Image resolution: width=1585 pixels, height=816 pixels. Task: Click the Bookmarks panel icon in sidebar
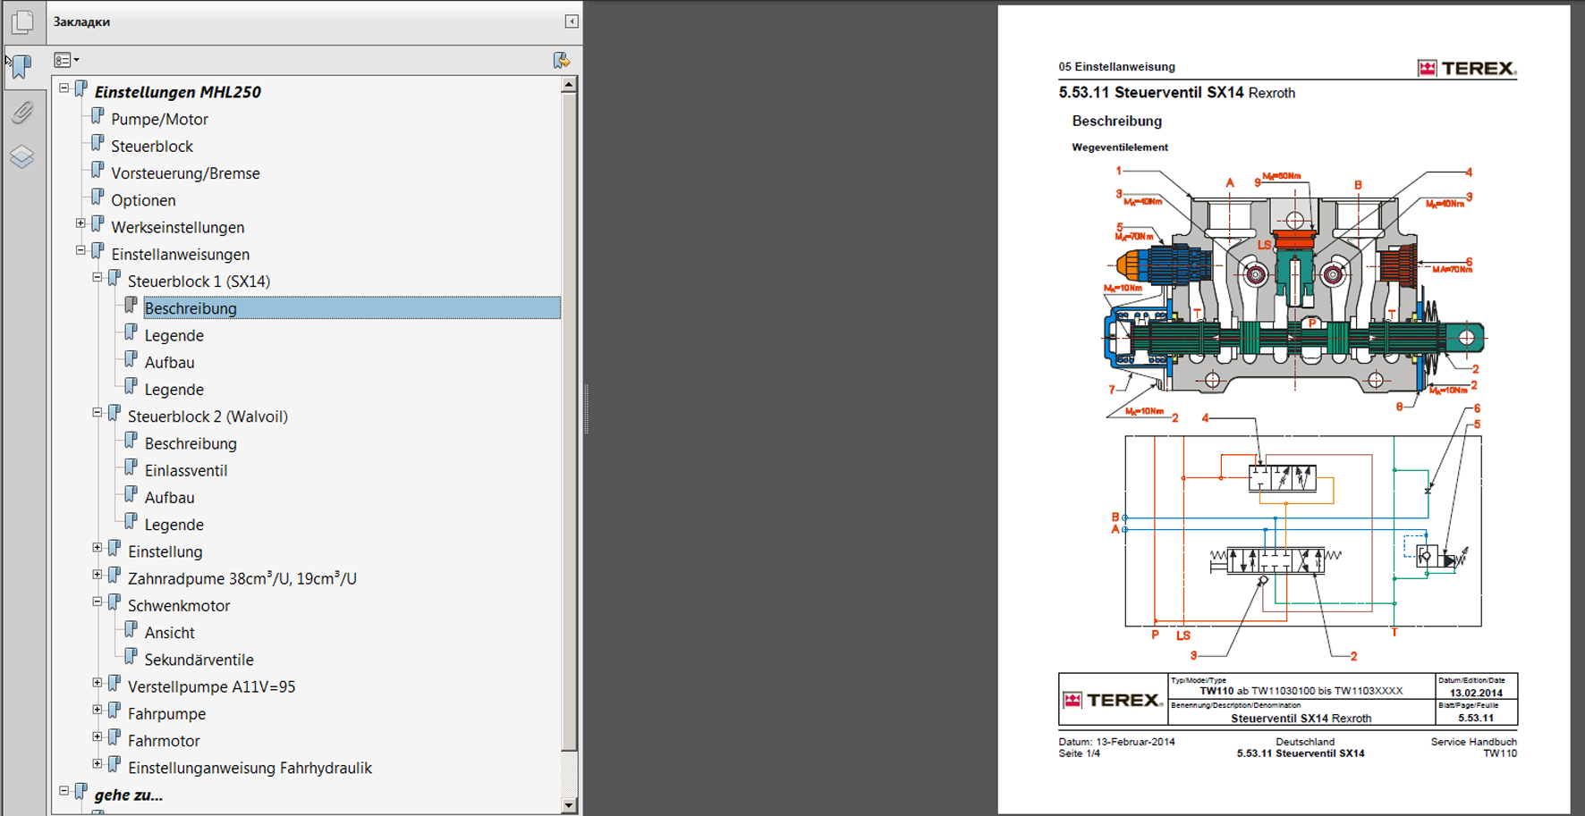pos(22,66)
